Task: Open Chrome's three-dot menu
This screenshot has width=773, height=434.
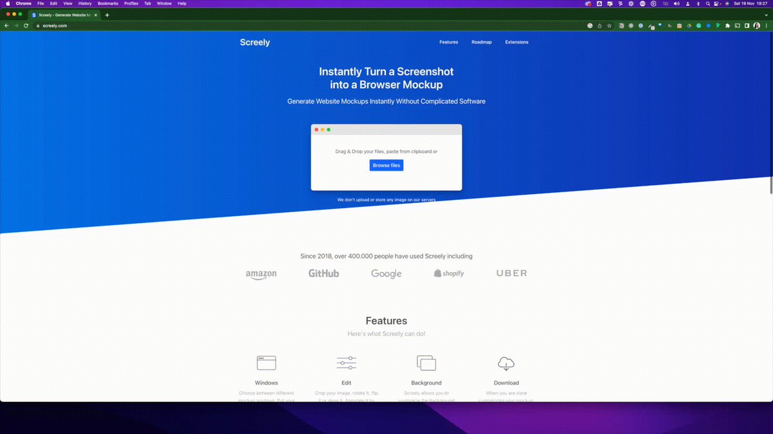Action: click(x=766, y=26)
